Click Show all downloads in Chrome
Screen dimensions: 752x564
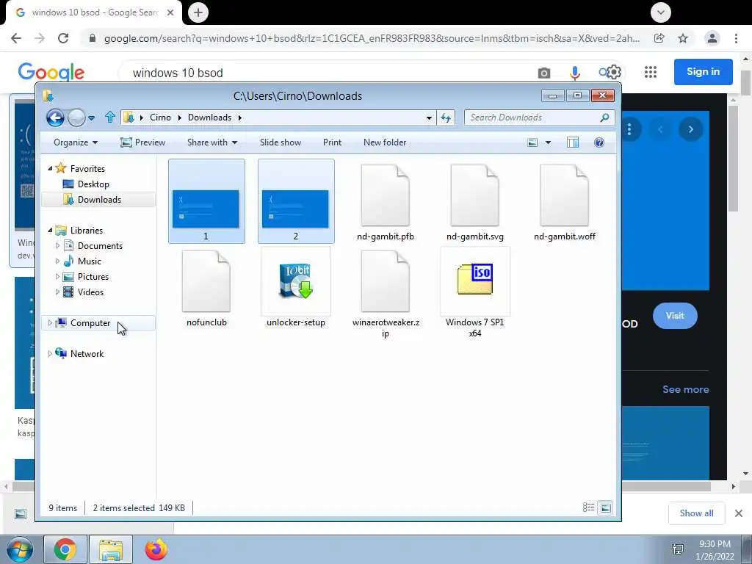[696, 513]
